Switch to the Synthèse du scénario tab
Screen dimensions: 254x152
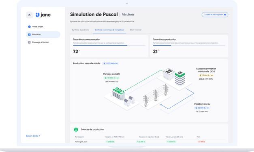pos(81,30)
